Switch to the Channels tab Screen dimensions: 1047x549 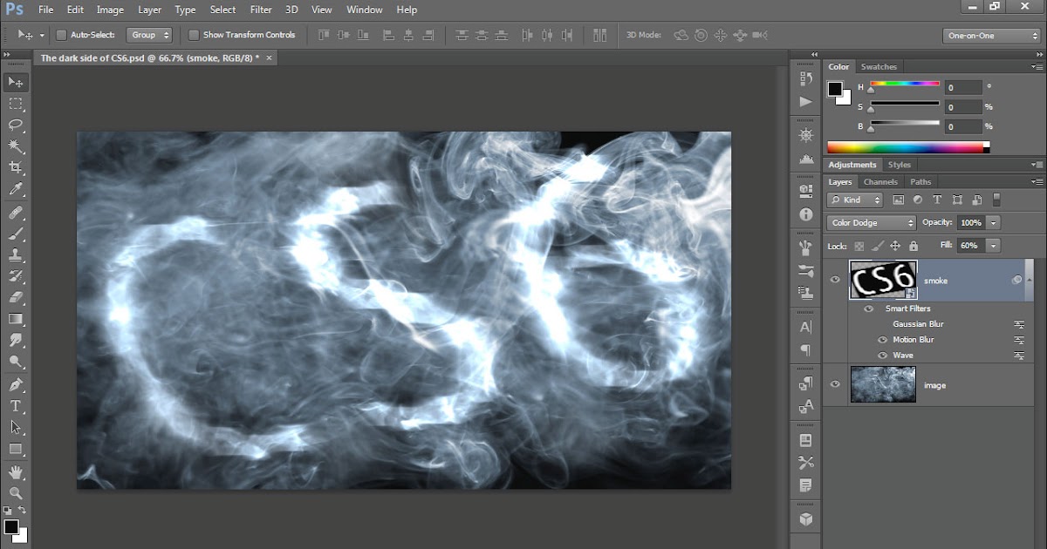880,182
